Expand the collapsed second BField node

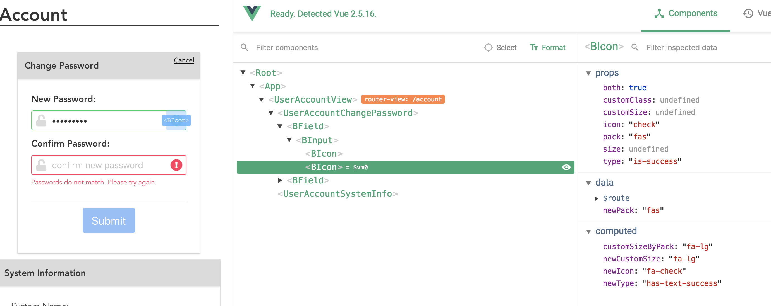click(280, 180)
